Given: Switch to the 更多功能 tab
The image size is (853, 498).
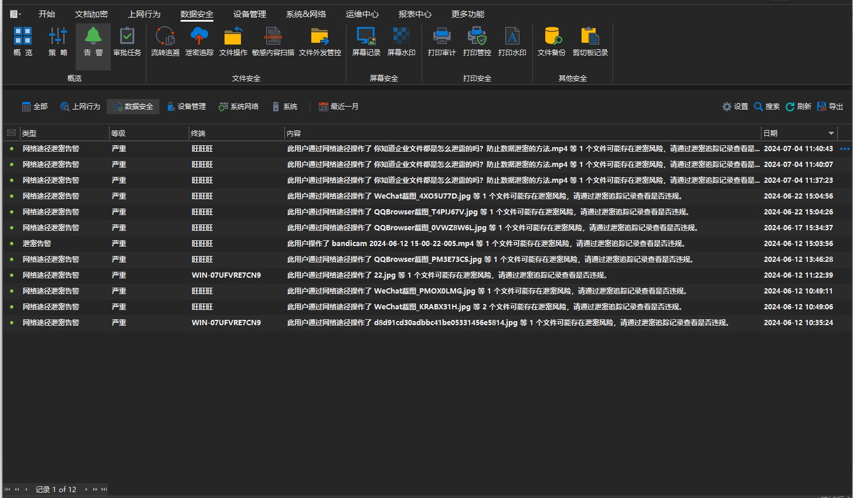Looking at the screenshot, I should (468, 14).
